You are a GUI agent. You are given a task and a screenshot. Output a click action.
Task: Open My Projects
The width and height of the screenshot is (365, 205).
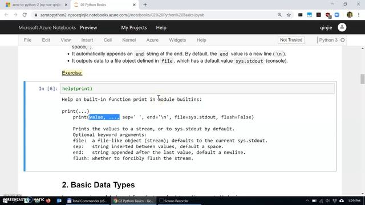coord(134,27)
